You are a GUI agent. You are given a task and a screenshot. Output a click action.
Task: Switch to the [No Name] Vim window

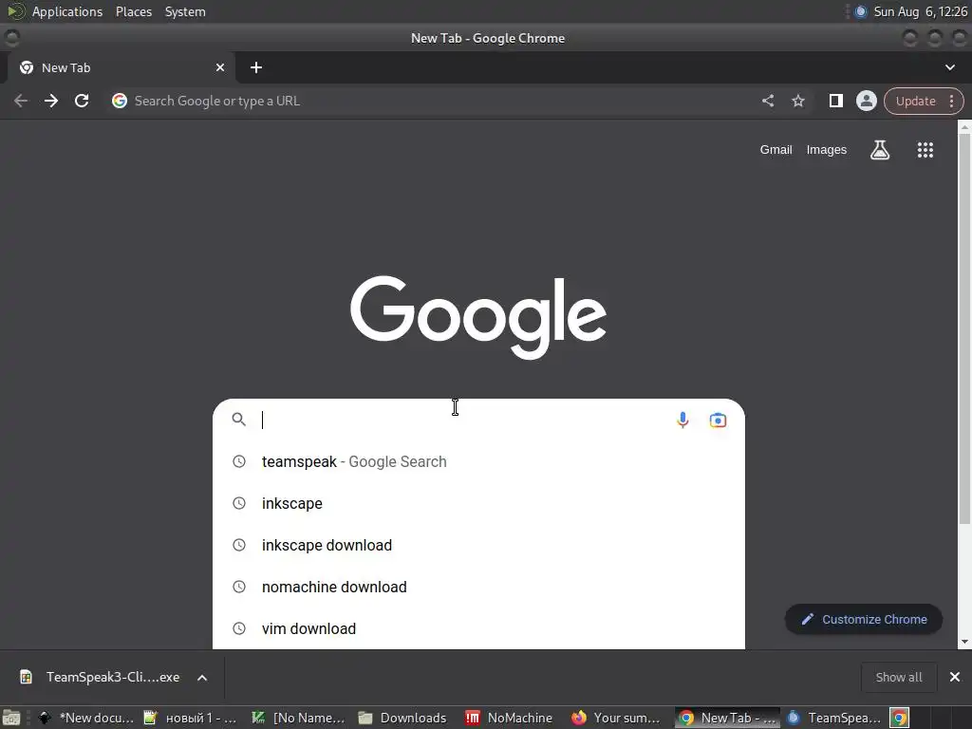pos(298,718)
